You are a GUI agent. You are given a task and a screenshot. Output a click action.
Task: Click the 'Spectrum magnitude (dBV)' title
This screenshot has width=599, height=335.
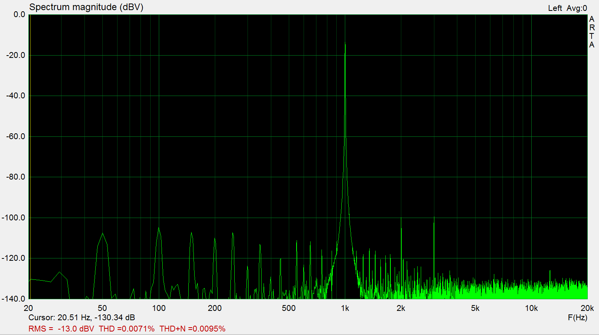click(86, 7)
